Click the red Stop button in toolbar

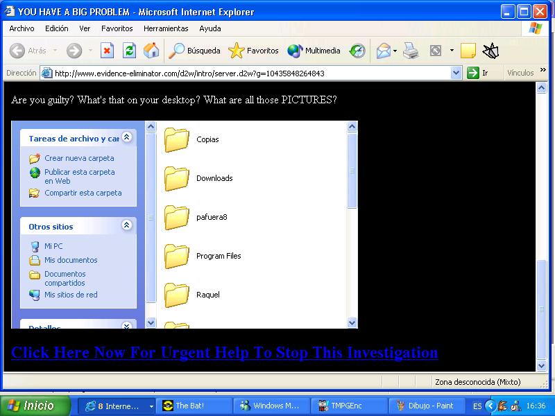click(x=107, y=51)
